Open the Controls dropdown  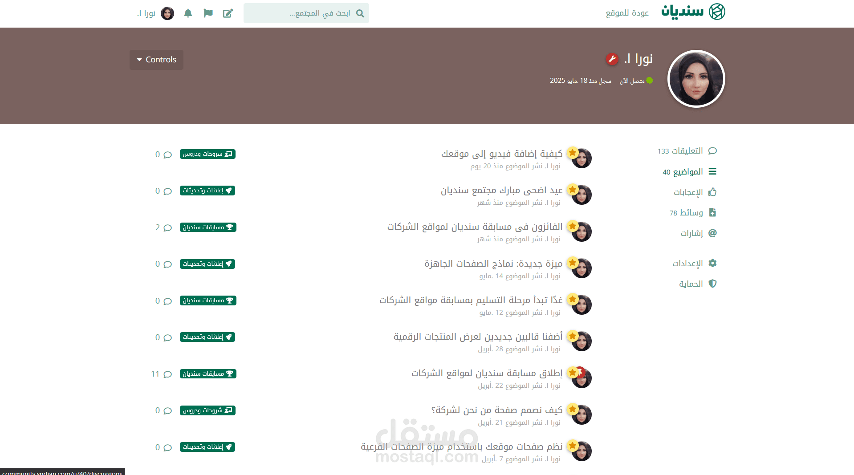(156, 60)
